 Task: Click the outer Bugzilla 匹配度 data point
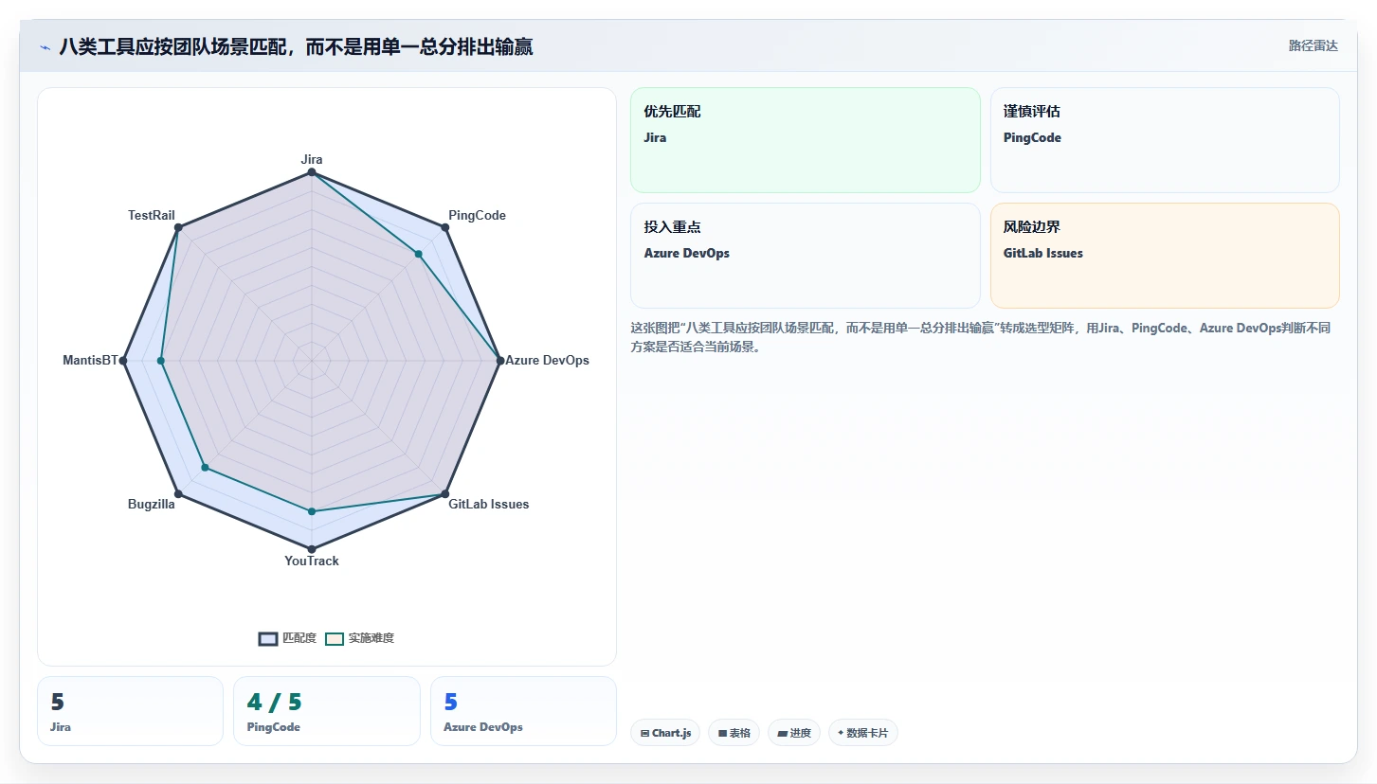[178, 493]
